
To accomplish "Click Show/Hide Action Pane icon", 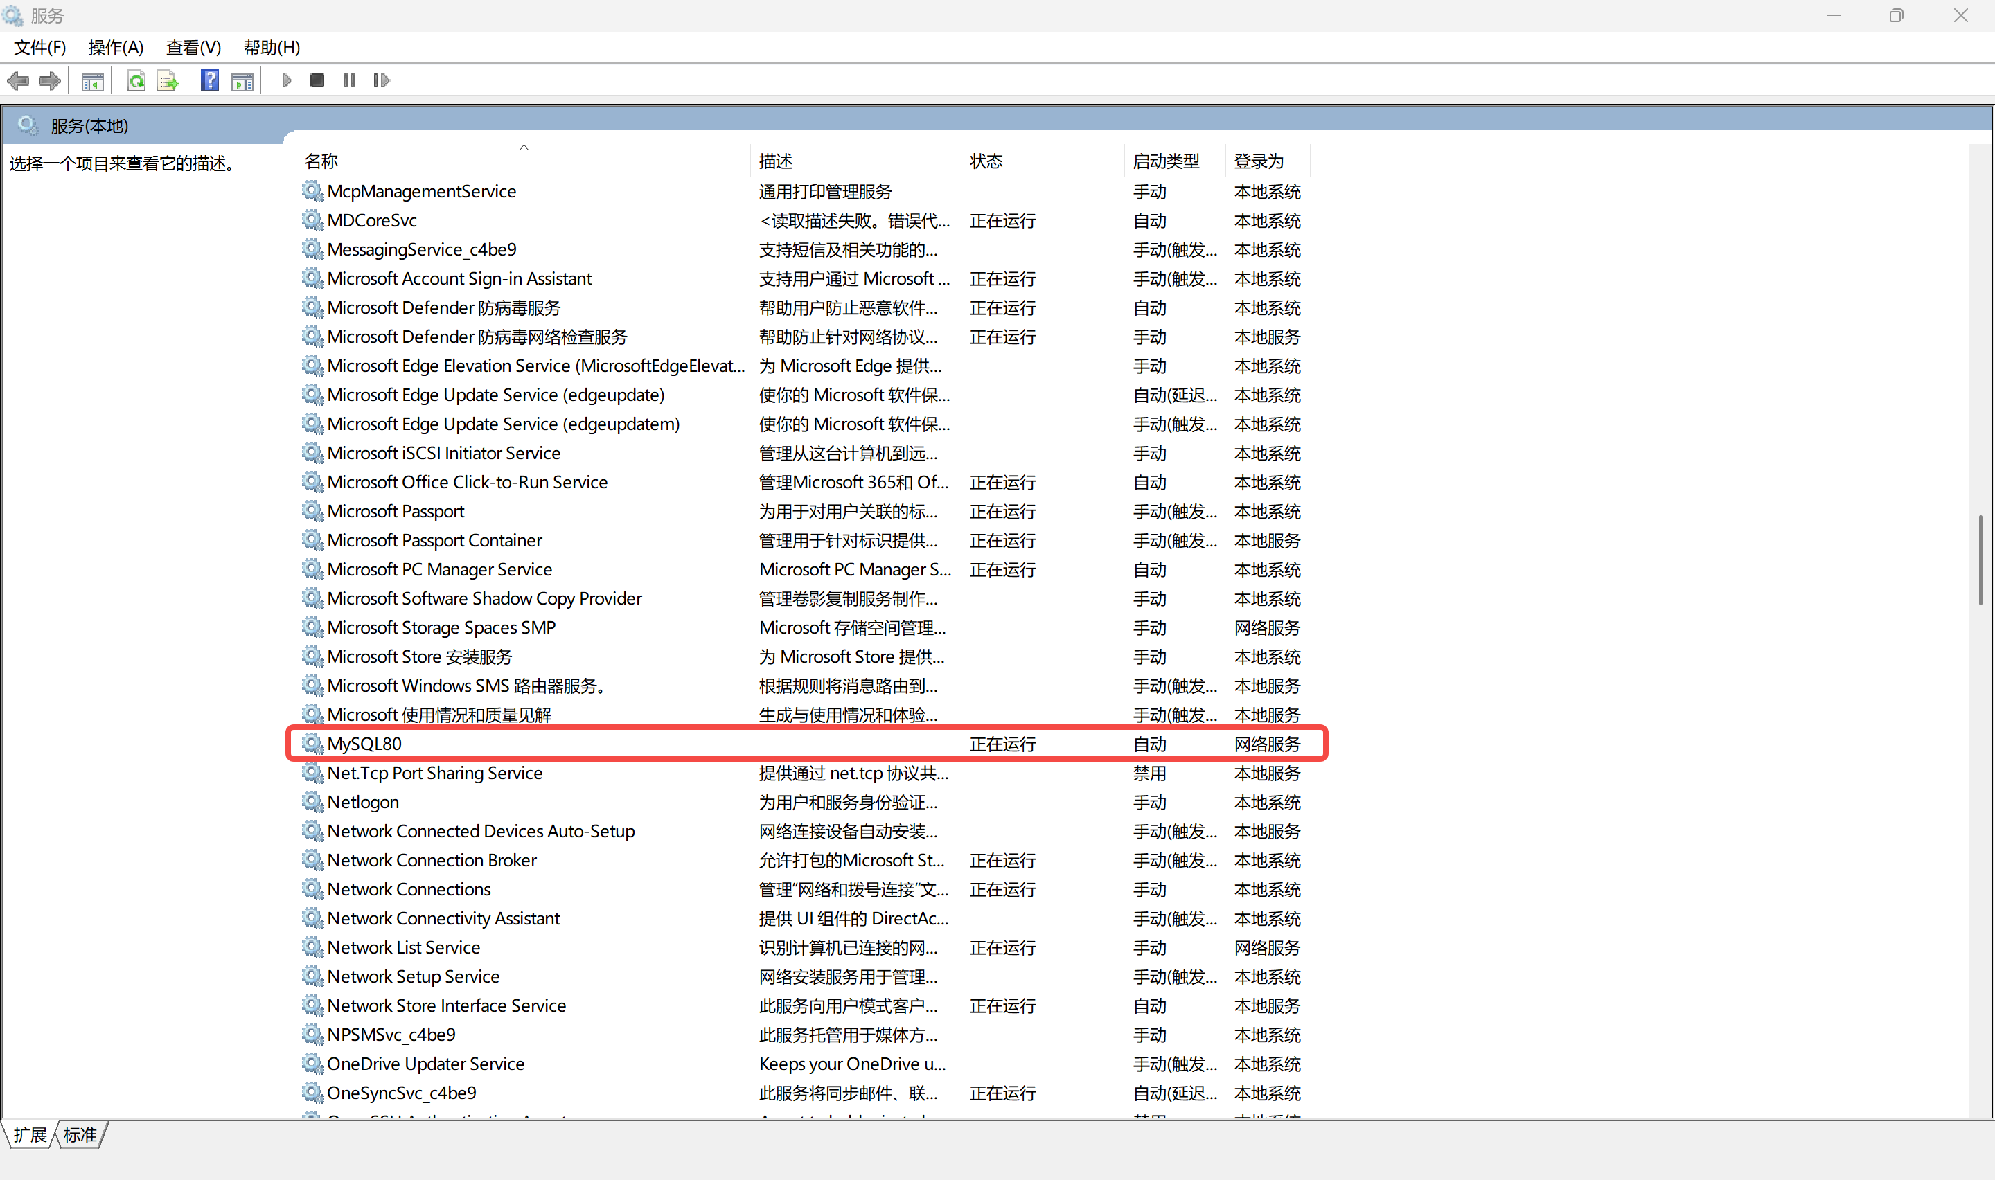I will coord(242,80).
